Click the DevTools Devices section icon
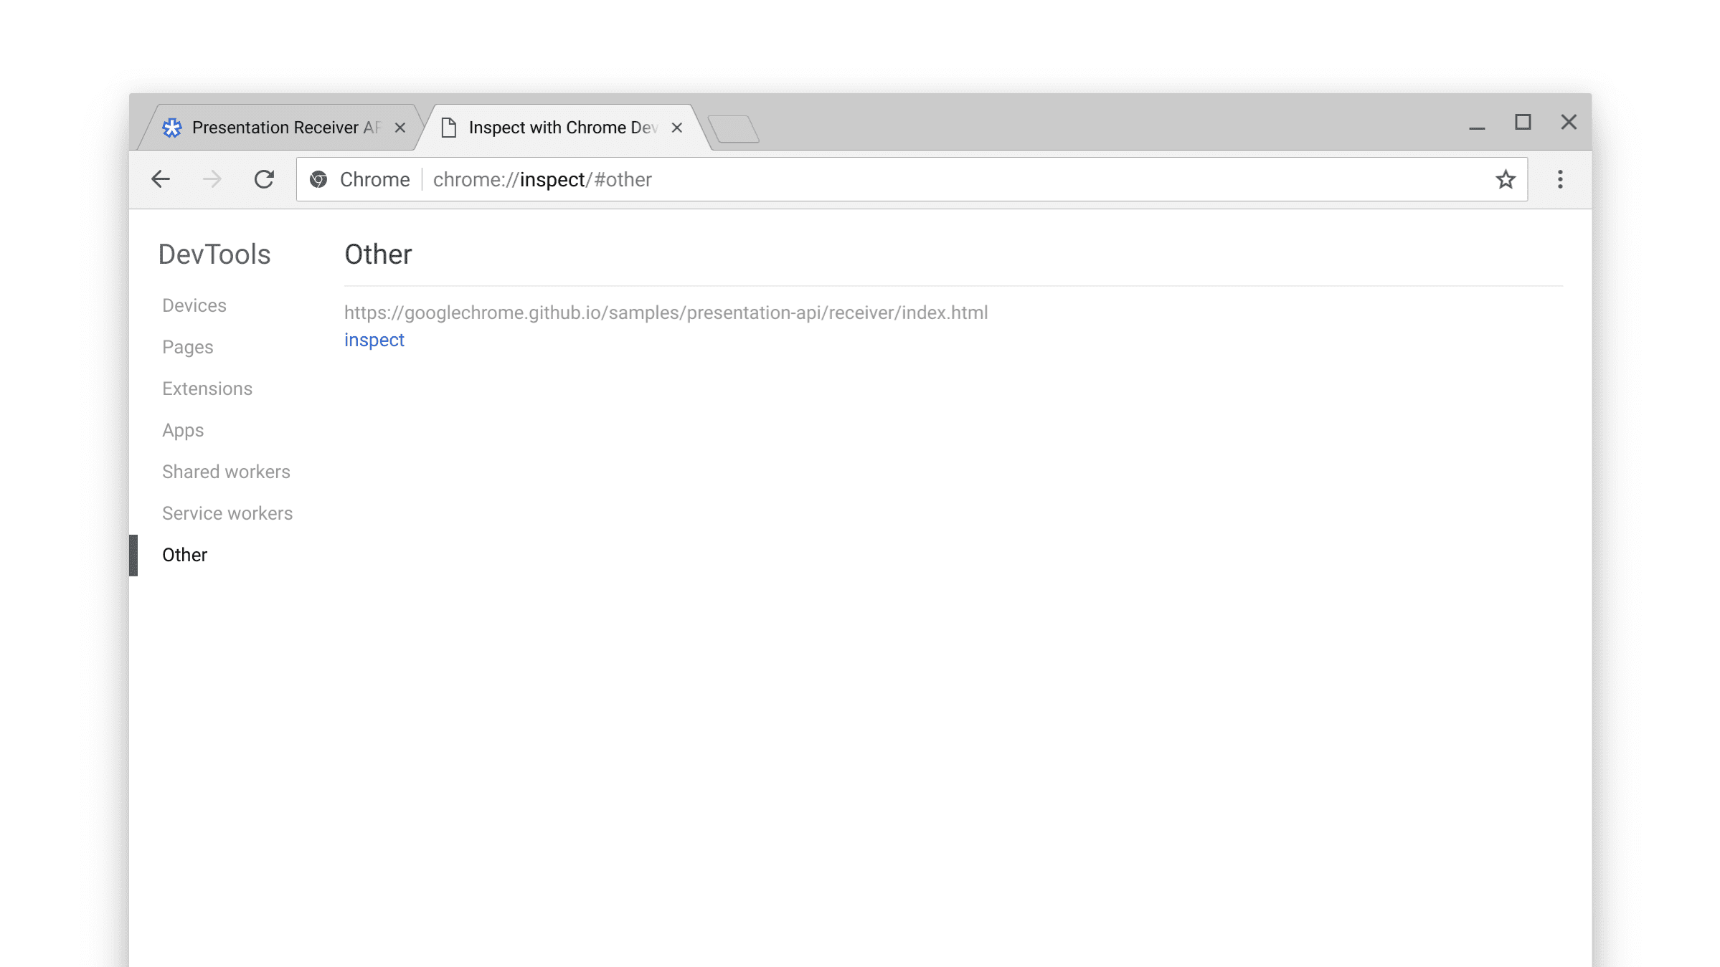This screenshot has width=1720, height=967. point(194,305)
